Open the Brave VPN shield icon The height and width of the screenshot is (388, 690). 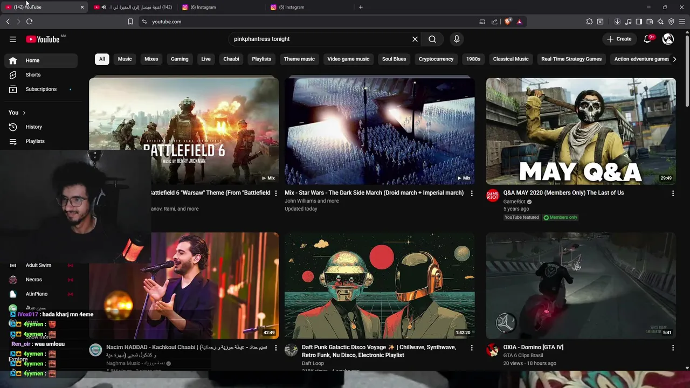[671, 22]
